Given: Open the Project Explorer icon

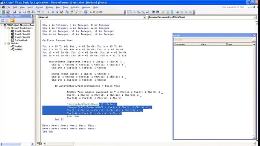Looking at the screenshot, I should [x=67, y=12].
